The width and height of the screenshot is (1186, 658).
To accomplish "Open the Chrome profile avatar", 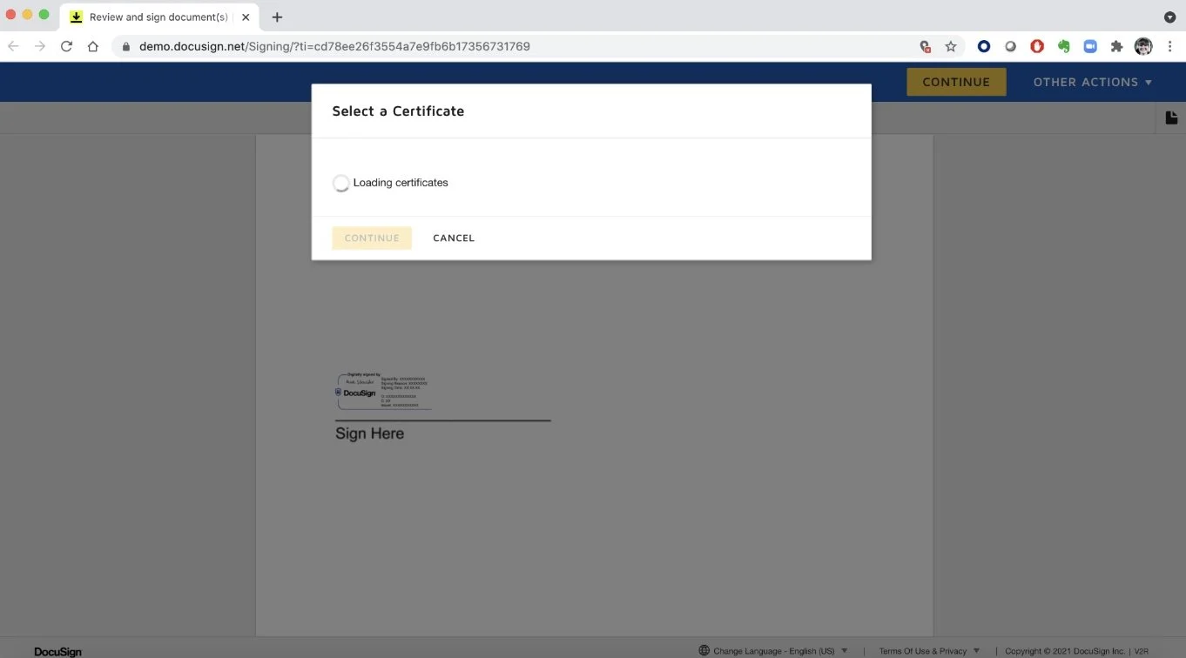I will click(x=1143, y=46).
